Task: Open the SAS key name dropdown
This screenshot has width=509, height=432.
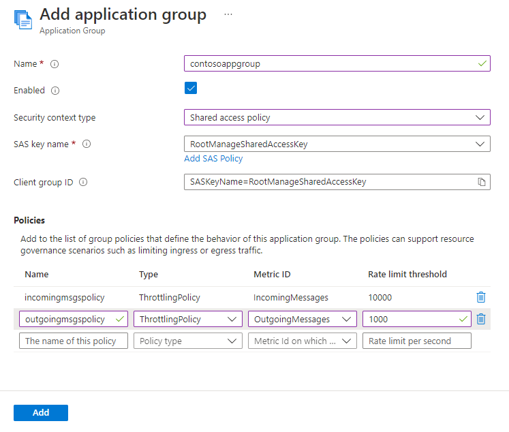Action: (337, 144)
